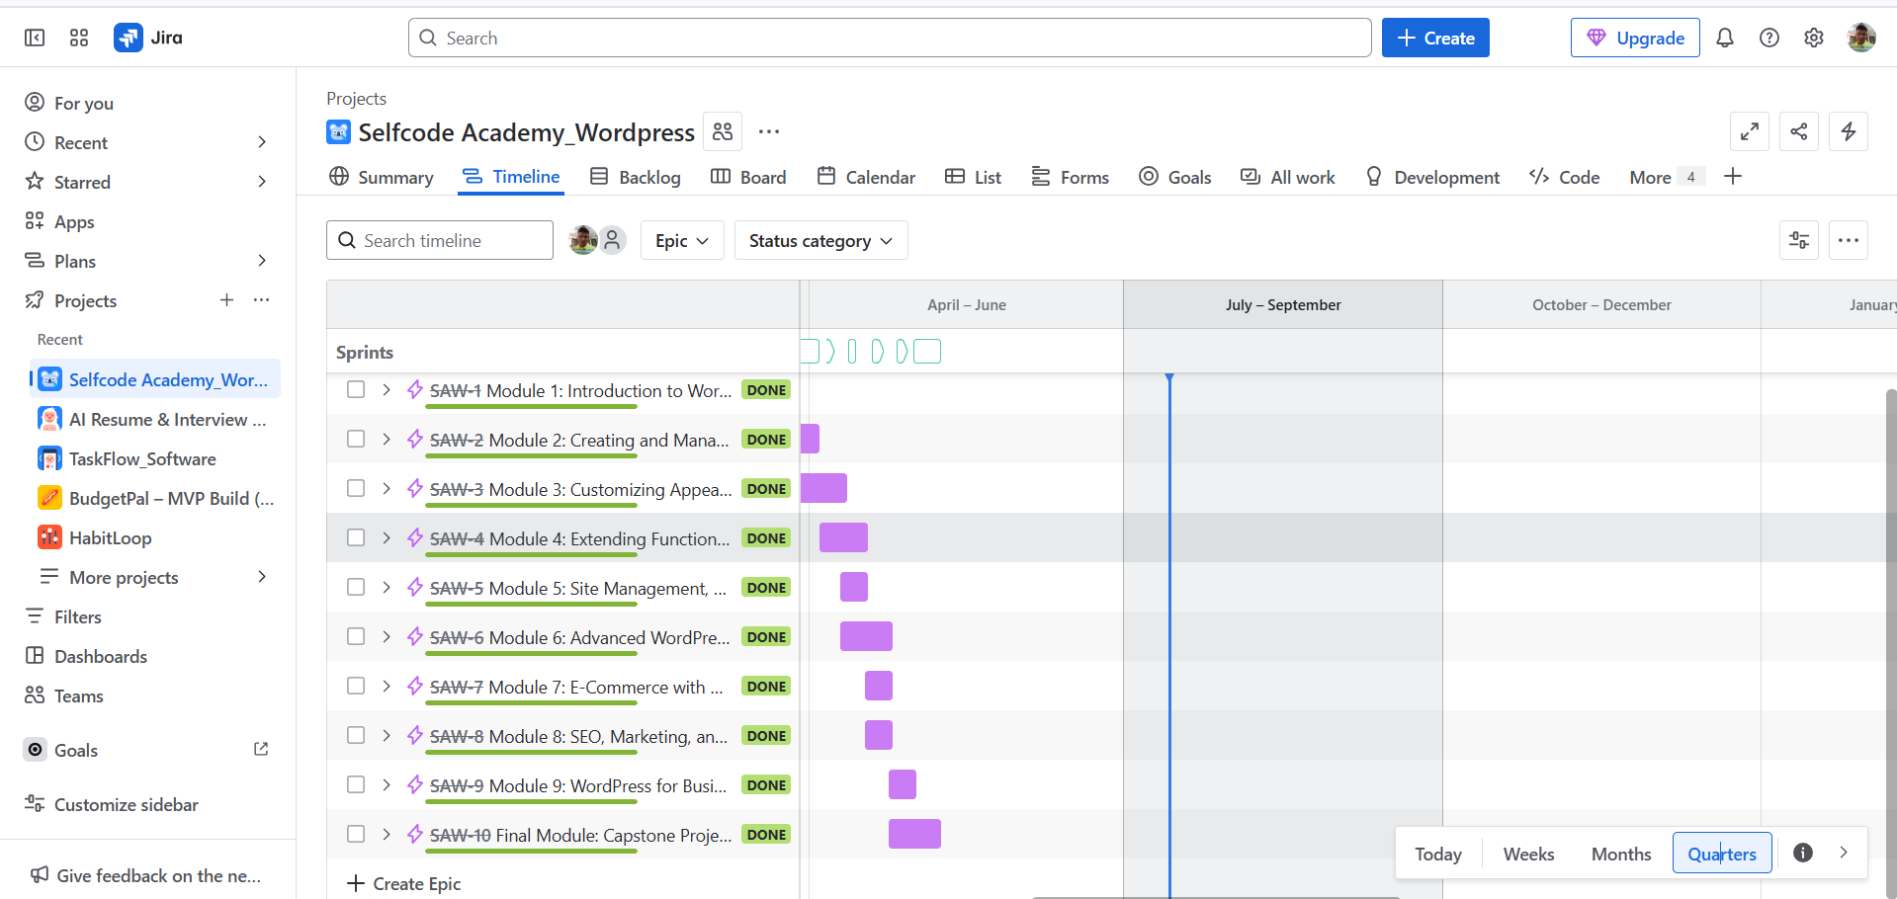
Task: Enter full screen with the expand arrows icon
Action: (x=1750, y=131)
